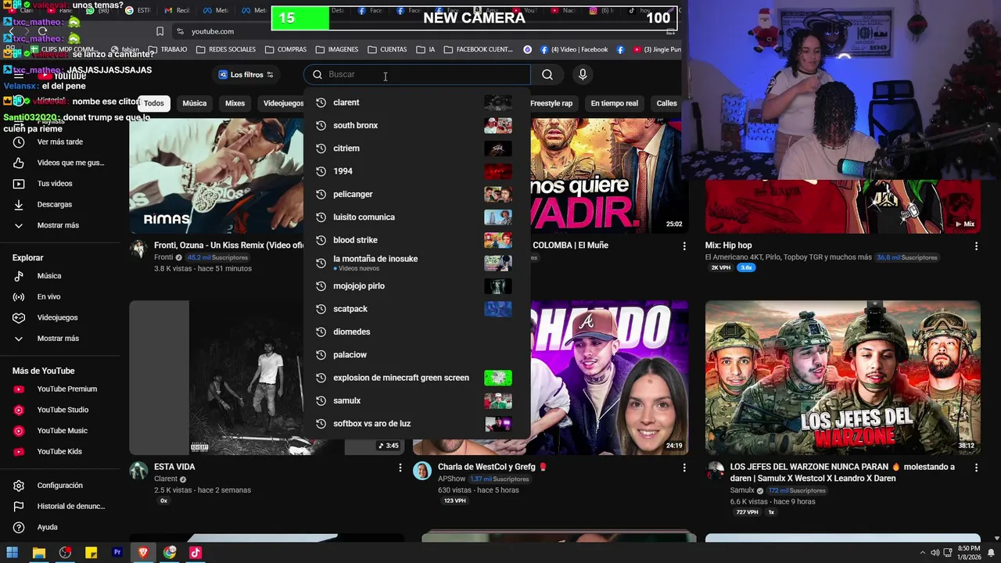Select the 'Freestyle rap' filter chip
The width and height of the screenshot is (1001, 563).
pyautogui.click(x=551, y=103)
